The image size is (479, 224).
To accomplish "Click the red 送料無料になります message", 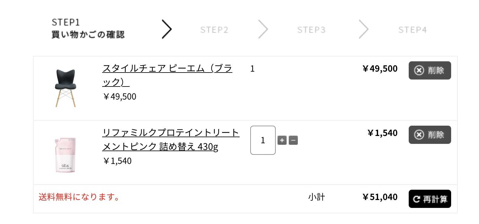I will tap(79, 197).
